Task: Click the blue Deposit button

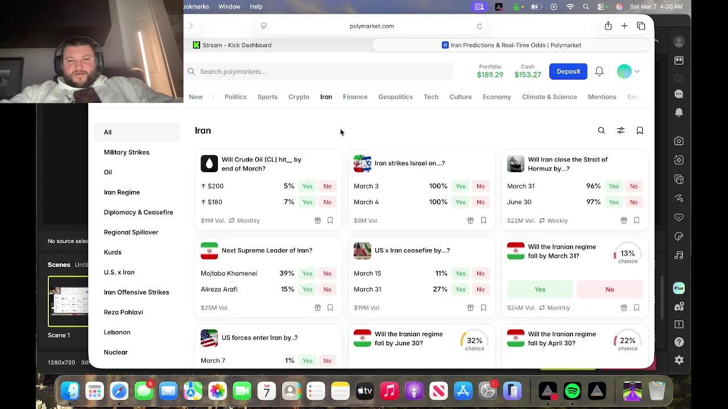Action: [568, 72]
